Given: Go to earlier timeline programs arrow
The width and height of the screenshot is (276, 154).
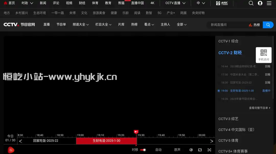Looking at the screenshot, I should click(x=21, y=141).
